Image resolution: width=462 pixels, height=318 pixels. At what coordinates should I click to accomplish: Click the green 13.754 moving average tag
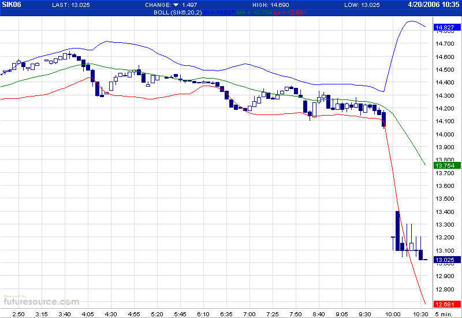444,166
